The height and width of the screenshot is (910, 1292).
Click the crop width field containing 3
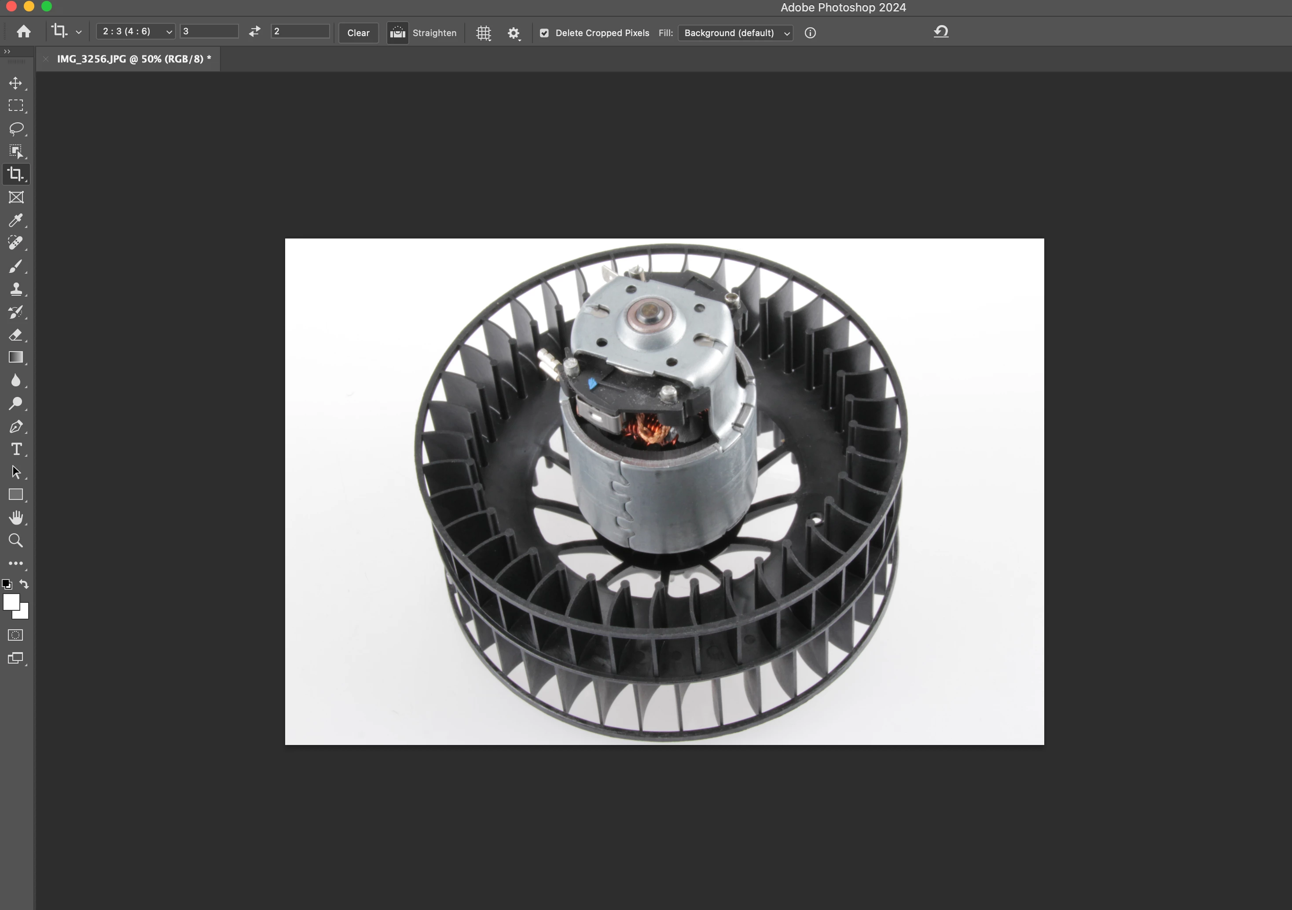[209, 32]
